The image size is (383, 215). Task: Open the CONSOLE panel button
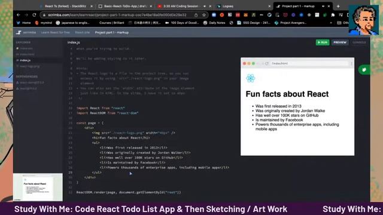click(359, 42)
